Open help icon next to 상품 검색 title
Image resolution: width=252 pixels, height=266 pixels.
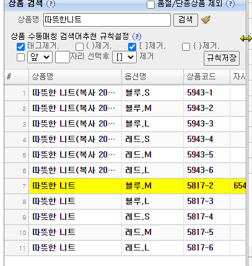(51, 4)
